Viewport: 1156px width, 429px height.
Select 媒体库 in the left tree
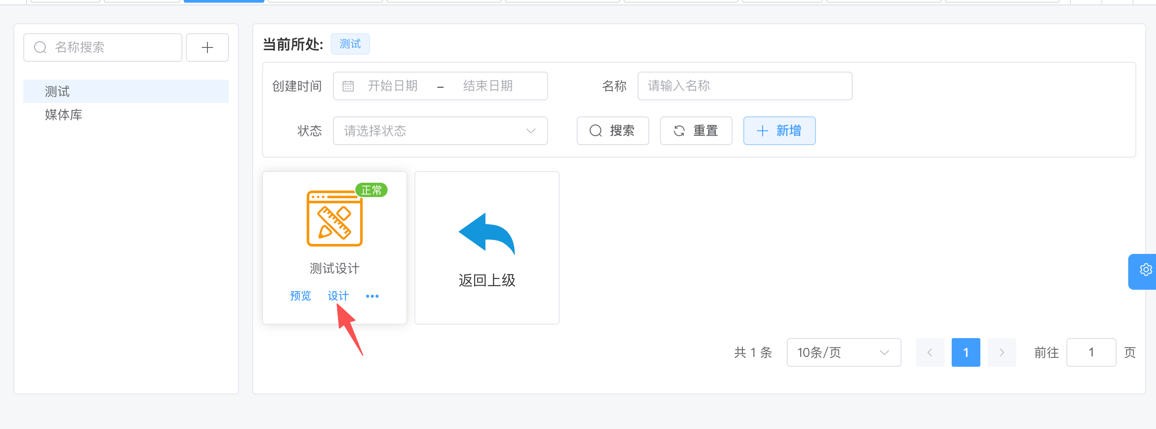click(x=64, y=115)
